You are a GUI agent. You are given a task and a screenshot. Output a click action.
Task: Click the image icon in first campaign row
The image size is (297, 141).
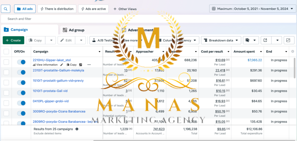pyautogui.click(x=81, y=65)
